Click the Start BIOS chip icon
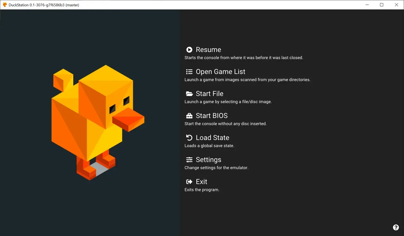The image size is (404, 236). 189,116
